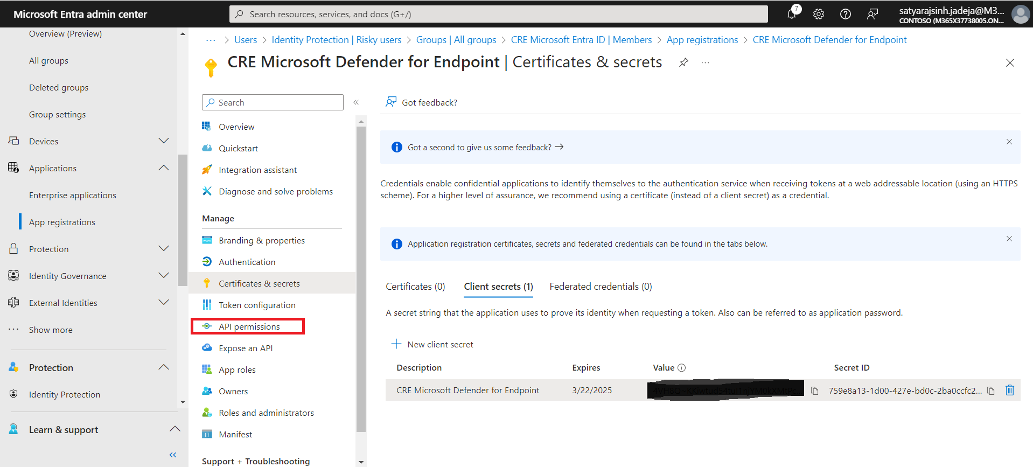This screenshot has height=467, width=1033.
Task: Open the blade's more options ellipsis
Action: point(705,62)
